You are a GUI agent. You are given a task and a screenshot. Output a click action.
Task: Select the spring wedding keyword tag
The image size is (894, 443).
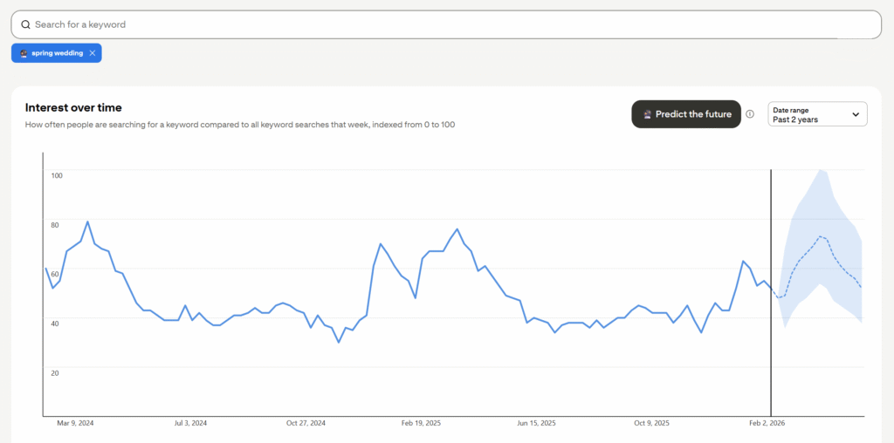(57, 53)
